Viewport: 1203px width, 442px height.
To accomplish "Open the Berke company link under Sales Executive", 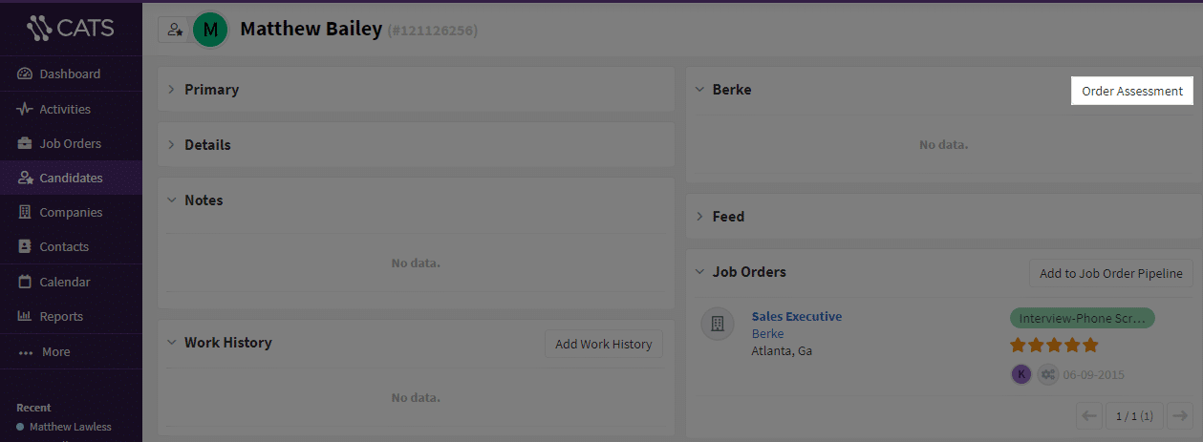I will (767, 333).
